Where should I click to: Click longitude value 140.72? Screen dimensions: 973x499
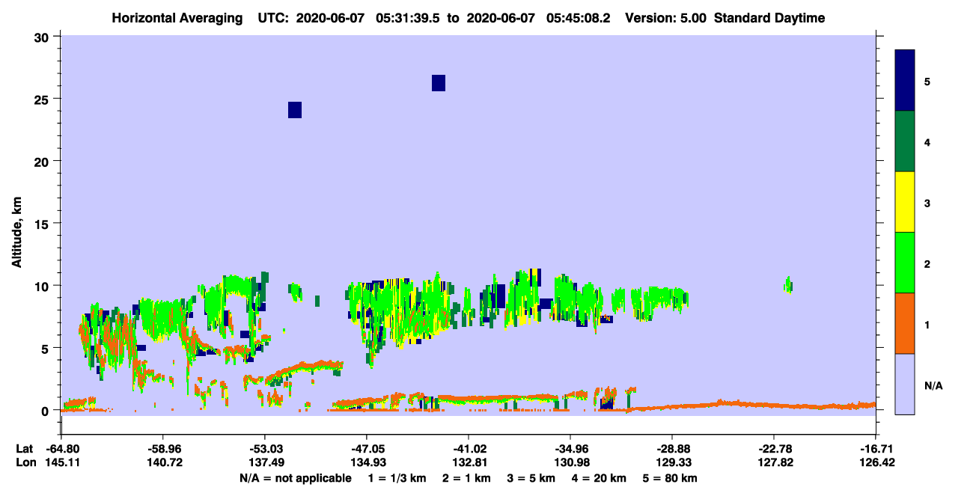click(163, 462)
